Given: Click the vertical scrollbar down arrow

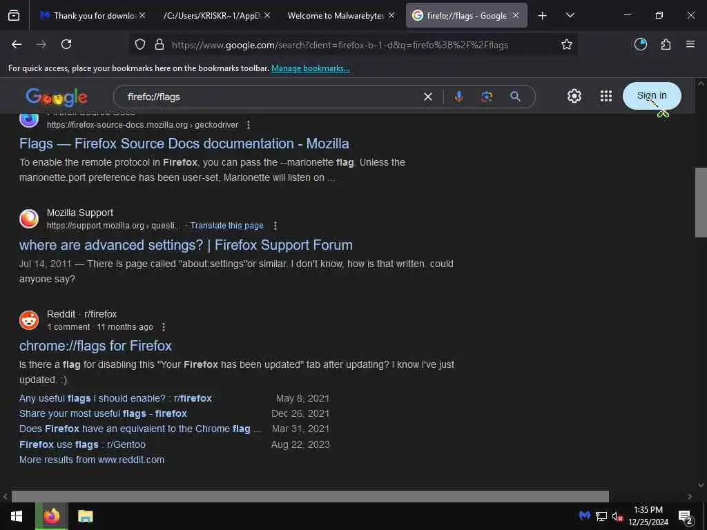Looking at the screenshot, I should pos(701,485).
